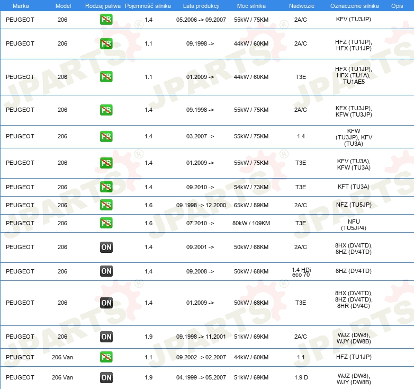
Task: Click diesel ON icon for 09.1998 -> 11.2001 row
Action: (106, 337)
